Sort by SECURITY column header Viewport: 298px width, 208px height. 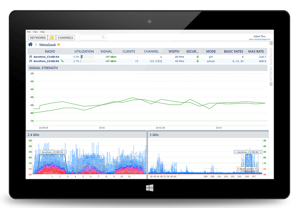tap(192, 51)
